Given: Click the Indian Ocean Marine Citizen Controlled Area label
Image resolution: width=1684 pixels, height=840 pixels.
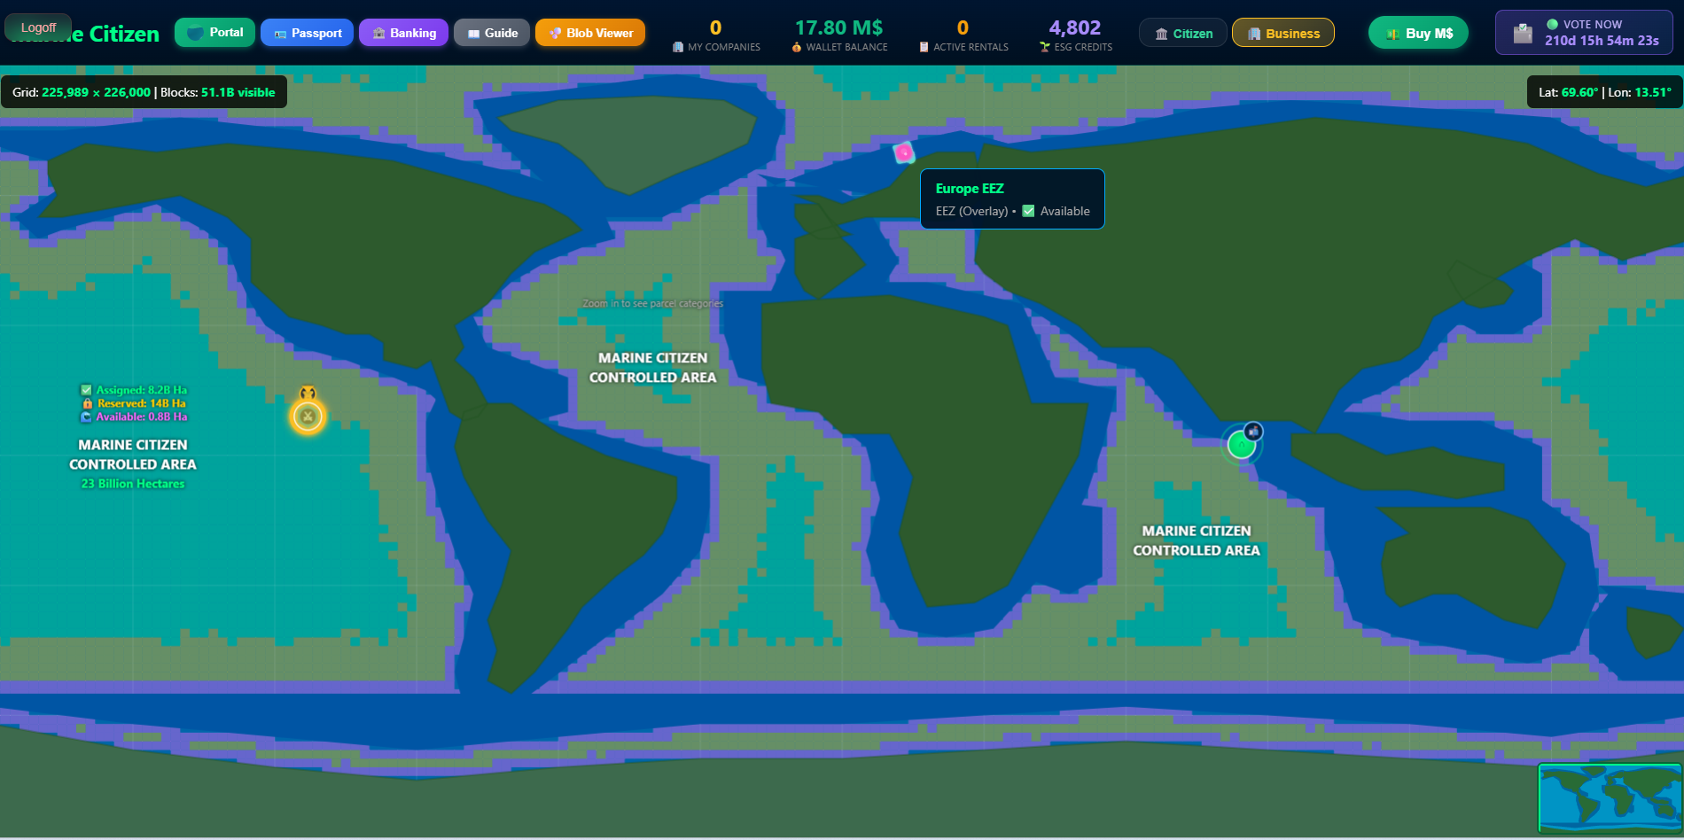Looking at the screenshot, I should point(1197,541).
